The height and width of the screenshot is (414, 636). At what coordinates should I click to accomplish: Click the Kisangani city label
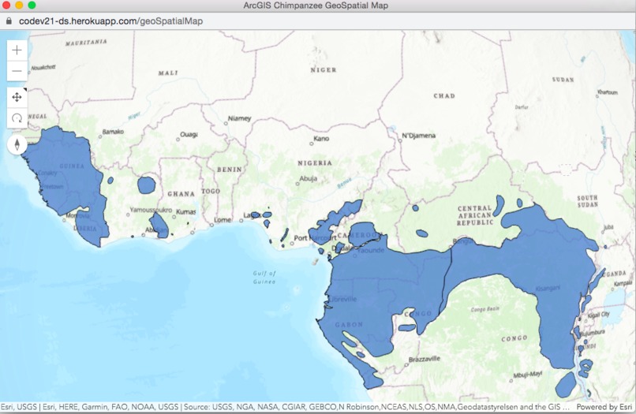point(548,289)
